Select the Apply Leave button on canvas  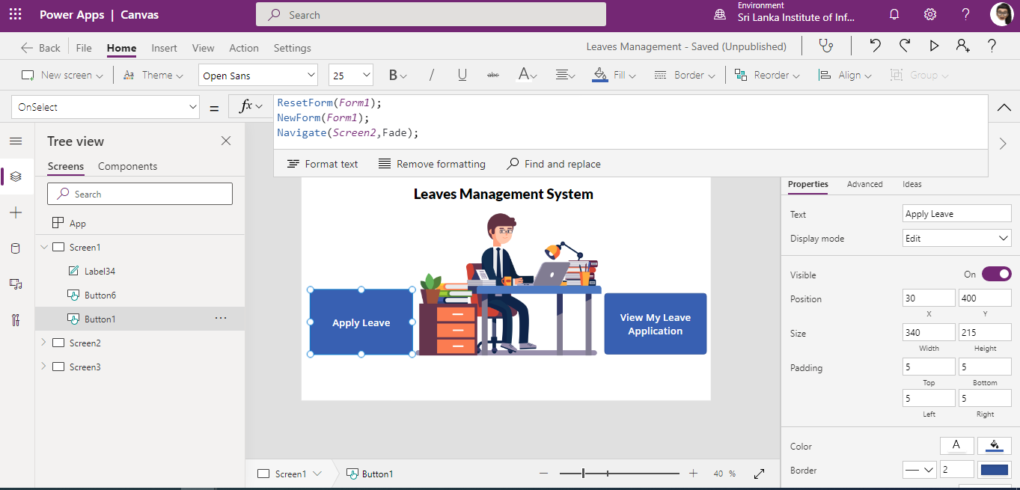pos(361,322)
